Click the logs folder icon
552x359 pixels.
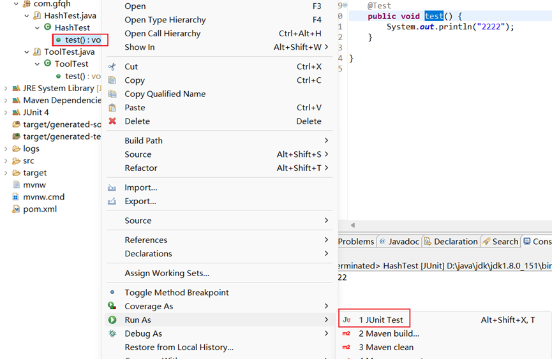pyautogui.click(x=16, y=149)
